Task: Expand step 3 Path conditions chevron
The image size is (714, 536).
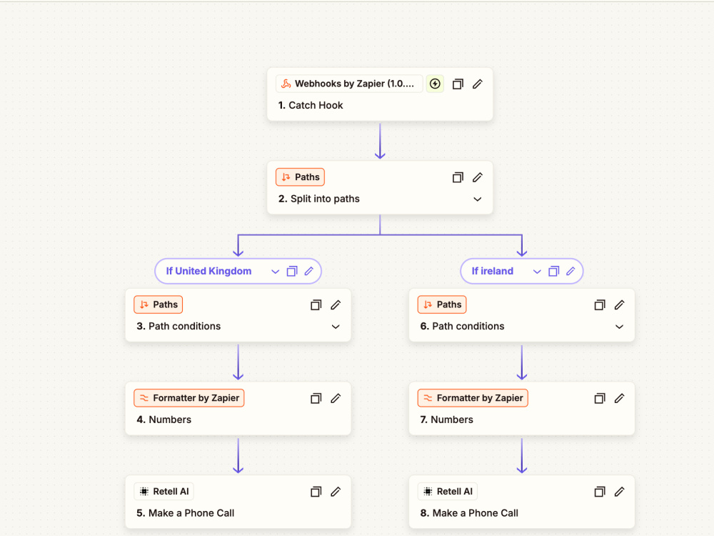Action: coord(336,327)
